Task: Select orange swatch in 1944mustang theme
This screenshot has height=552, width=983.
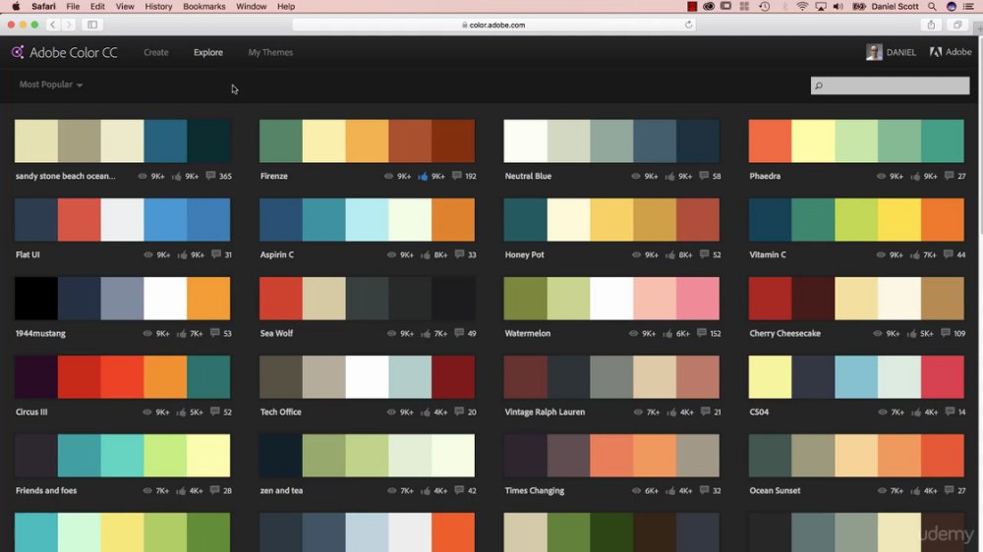Action: [x=208, y=299]
